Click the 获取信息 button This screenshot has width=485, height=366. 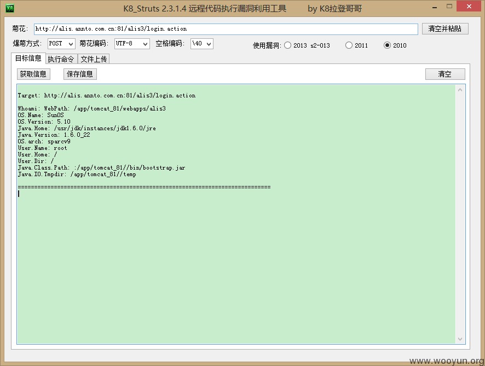tap(33, 74)
